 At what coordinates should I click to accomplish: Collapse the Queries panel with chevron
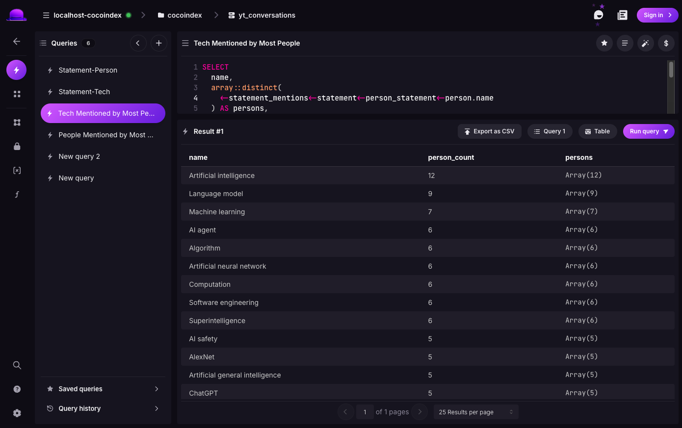[138, 43]
